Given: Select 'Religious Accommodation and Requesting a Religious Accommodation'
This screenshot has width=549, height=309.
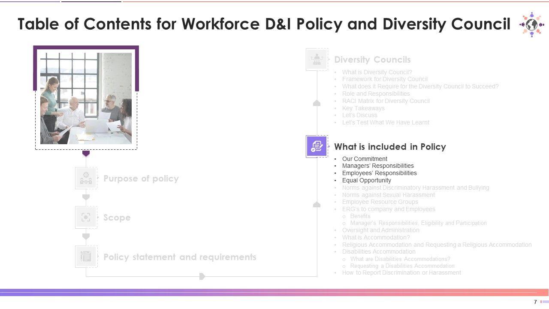Looking at the screenshot, I should [x=437, y=245].
